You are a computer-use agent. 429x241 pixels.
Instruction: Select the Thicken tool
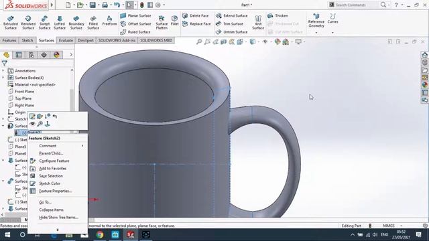(x=278, y=15)
